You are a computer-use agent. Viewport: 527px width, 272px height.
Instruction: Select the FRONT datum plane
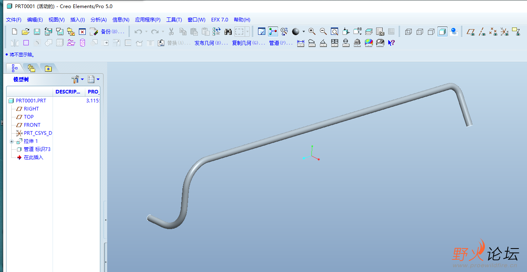tap(32, 125)
